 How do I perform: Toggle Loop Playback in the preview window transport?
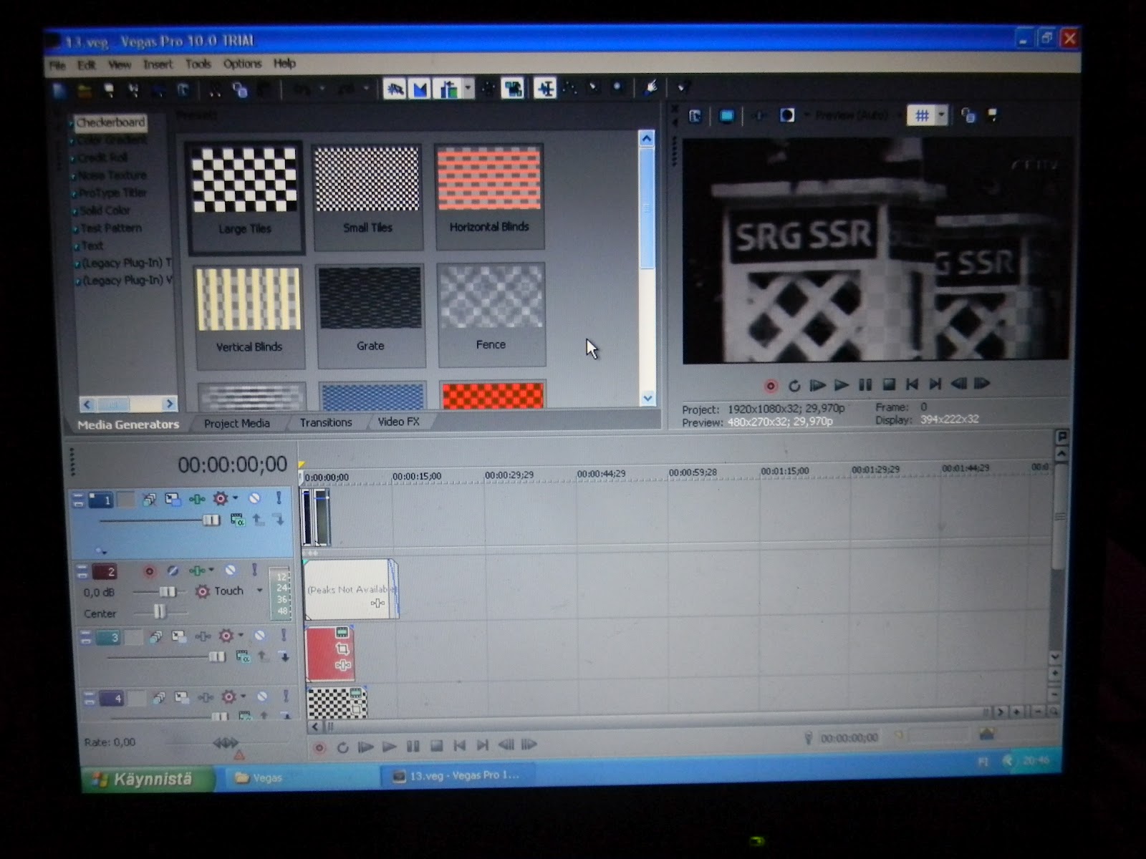pyautogui.click(x=794, y=386)
